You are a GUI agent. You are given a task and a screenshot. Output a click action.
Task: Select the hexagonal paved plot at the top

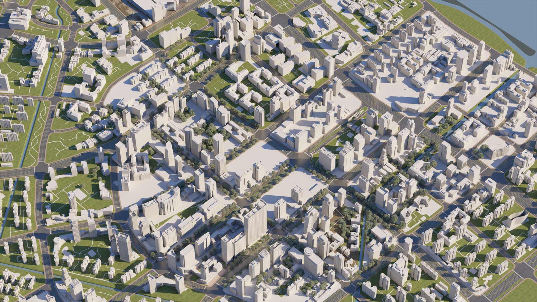click(299, 22)
